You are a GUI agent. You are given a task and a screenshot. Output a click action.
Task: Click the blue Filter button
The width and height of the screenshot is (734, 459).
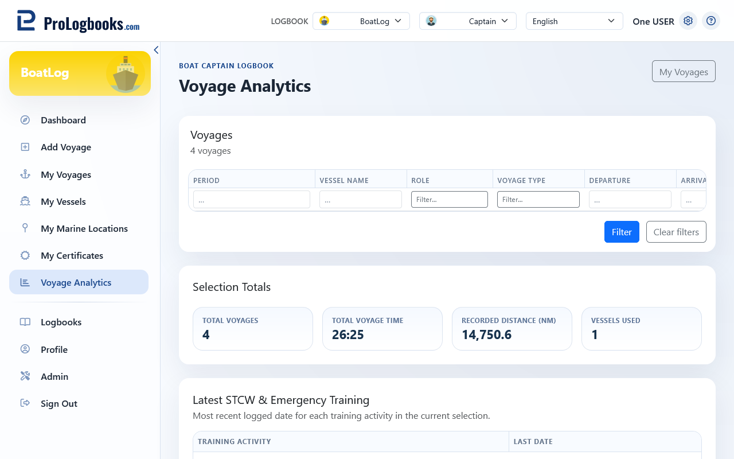tap(622, 232)
